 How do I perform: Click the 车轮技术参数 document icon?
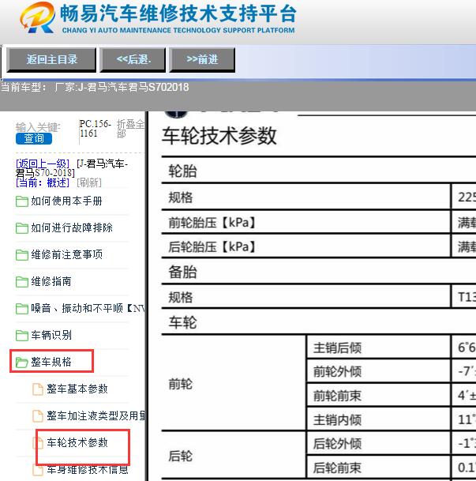(38, 442)
